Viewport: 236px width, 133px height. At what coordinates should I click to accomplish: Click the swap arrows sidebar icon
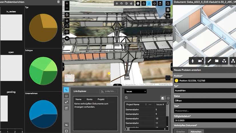[66, 125]
